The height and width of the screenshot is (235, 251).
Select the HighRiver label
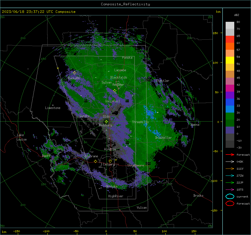116,196
